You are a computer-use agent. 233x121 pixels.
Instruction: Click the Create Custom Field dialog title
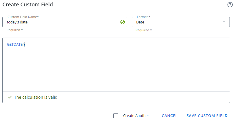[28, 5]
